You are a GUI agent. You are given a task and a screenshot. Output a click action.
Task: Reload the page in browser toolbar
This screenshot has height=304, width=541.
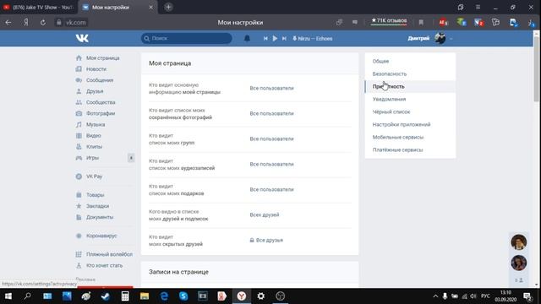click(x=43, y=23)
